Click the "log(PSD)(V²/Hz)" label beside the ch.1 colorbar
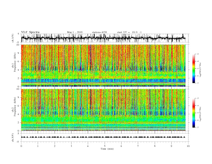212x164 pixels. 200,70
